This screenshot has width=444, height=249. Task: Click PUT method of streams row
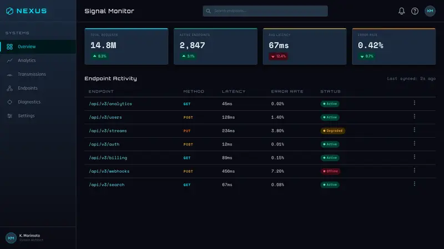187,131
